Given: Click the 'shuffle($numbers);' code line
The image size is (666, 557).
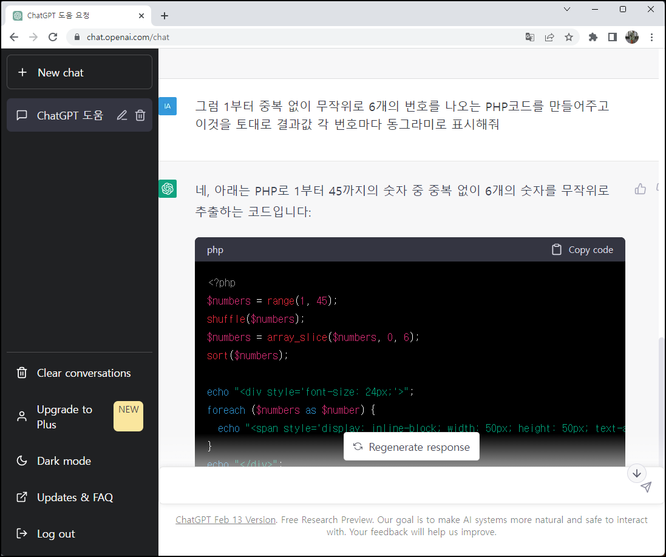Looking at the screenshot, I should 256,319.
